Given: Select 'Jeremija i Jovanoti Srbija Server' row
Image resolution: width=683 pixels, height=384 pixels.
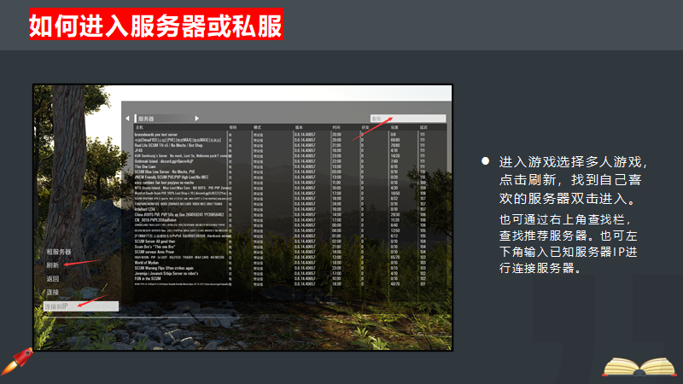Looking at the screenshot, I should tap(289, 273).
